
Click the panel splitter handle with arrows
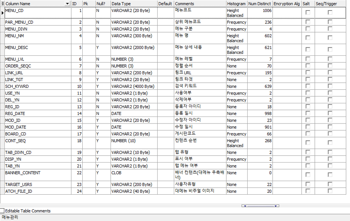pos(260,206)
